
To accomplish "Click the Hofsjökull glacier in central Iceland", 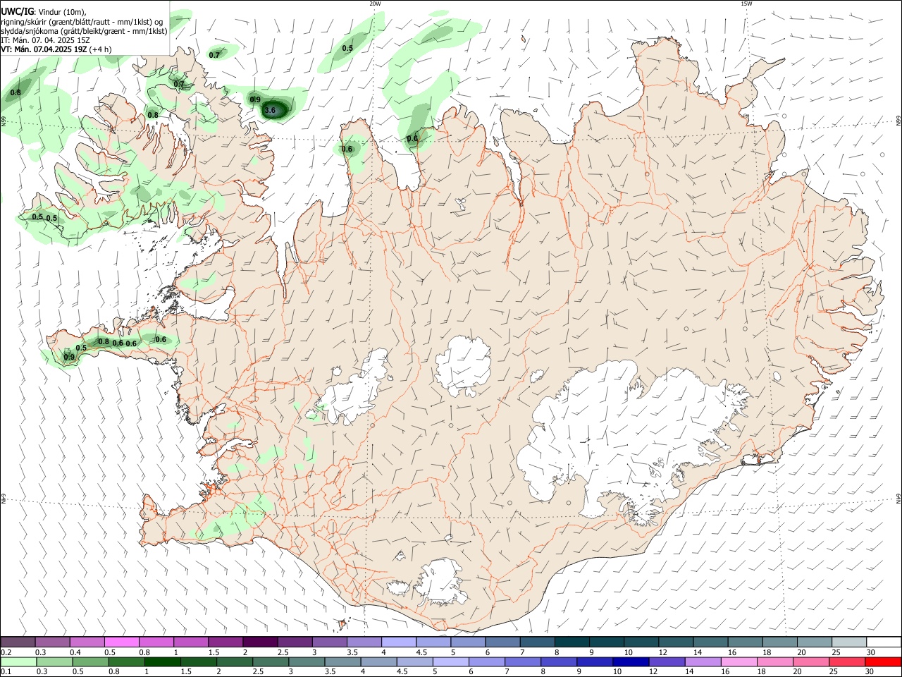I will click(463, 366).
